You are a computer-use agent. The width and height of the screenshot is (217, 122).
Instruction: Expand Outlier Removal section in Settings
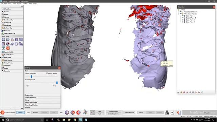42,98
